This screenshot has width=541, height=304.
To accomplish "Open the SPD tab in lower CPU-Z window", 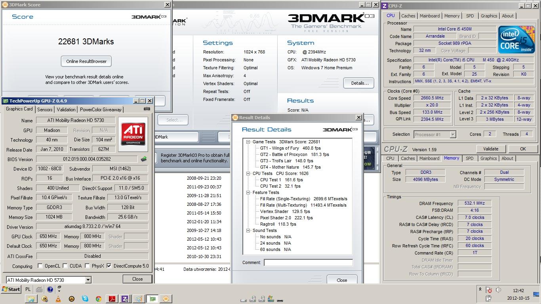I will 470,158.
